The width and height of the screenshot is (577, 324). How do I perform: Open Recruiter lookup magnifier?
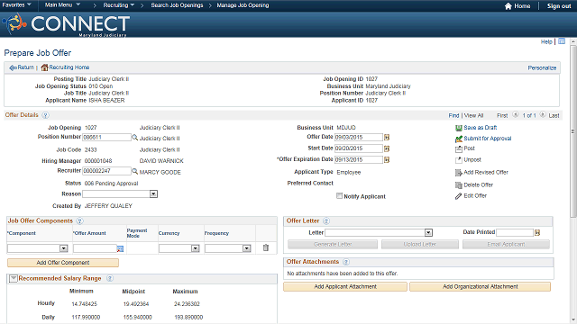click(x=134, y=171)
